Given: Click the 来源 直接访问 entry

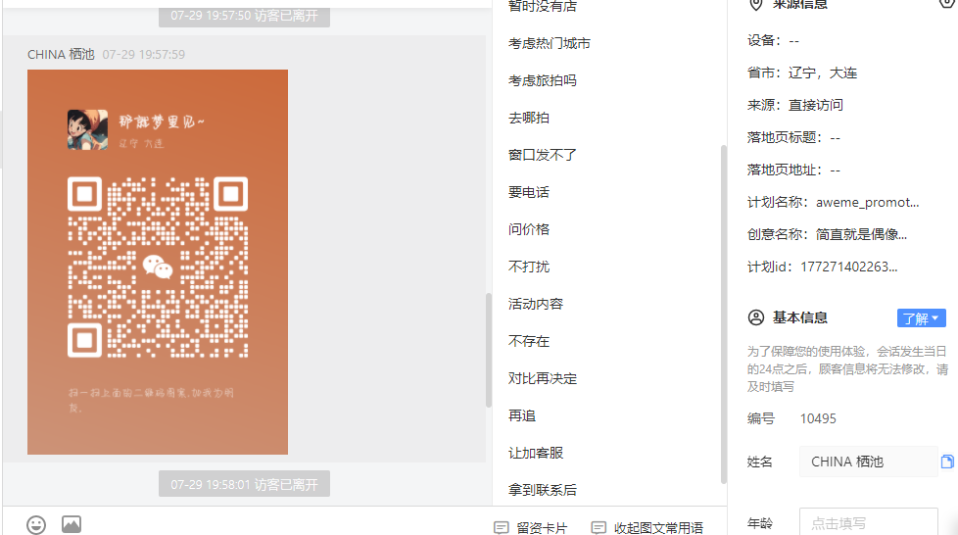Looking at the screenshot, I should 794,106.
